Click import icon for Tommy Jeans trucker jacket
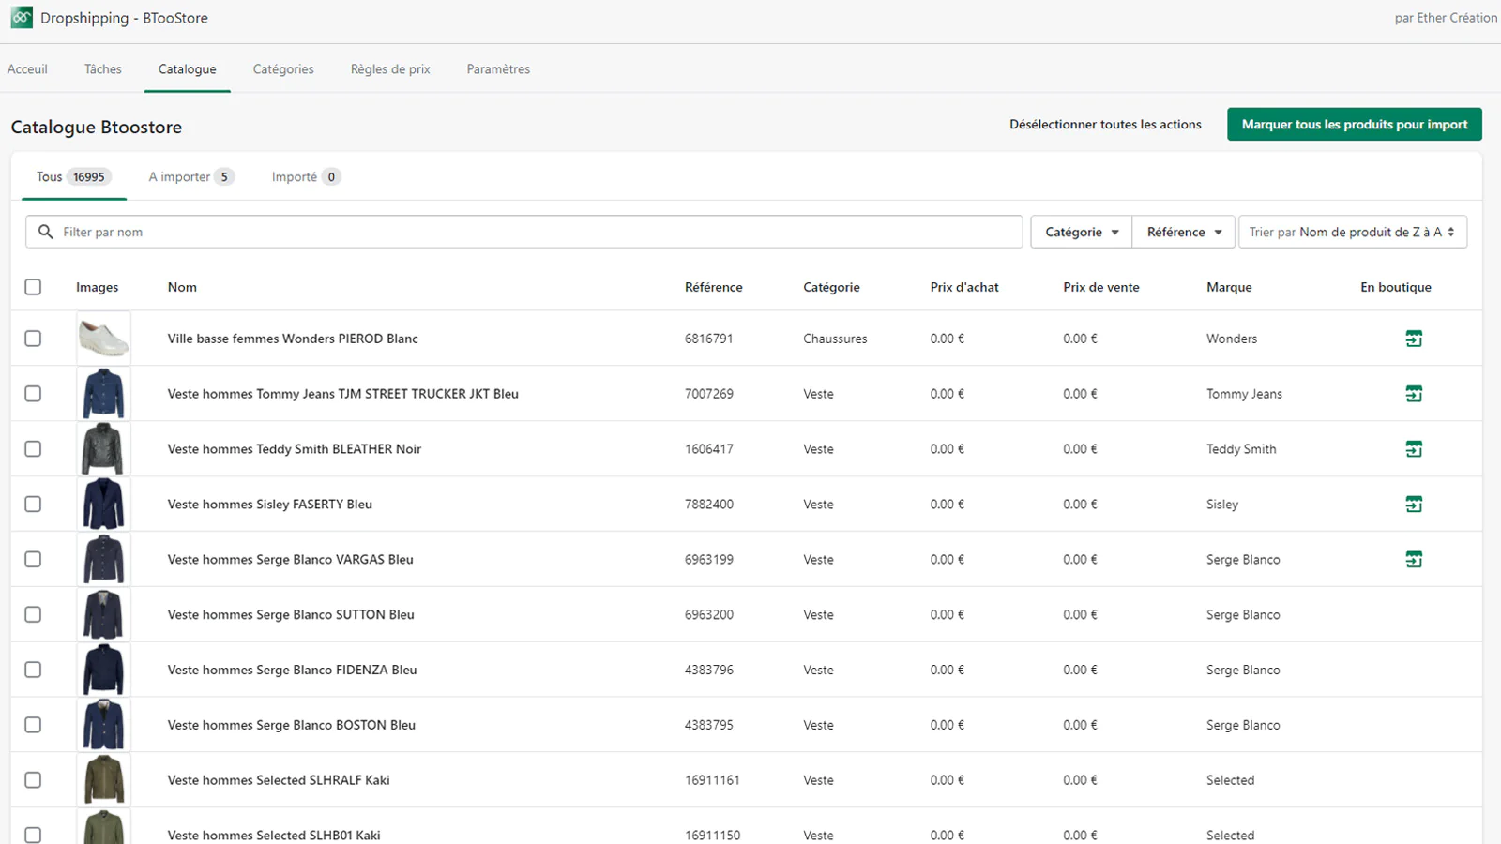 click(1414, 394)
